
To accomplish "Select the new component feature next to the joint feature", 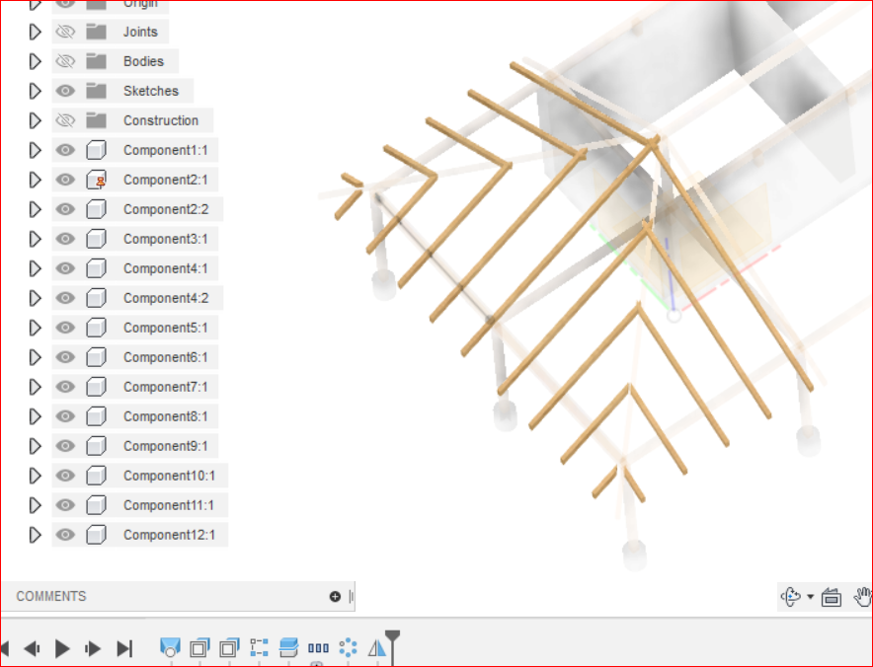I will point(199,648).
